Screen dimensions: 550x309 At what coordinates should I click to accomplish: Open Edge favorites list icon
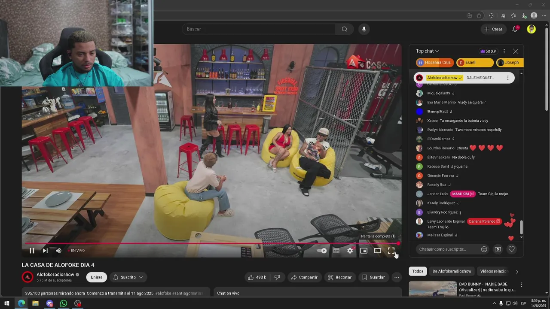[x=513, y=15]
